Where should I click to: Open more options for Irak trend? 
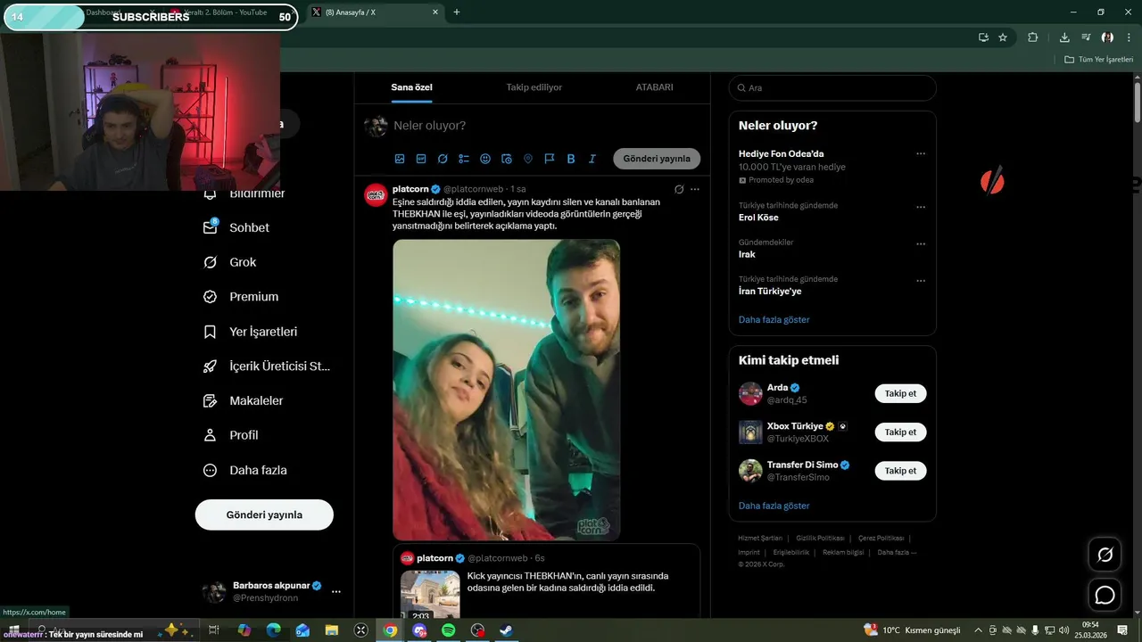(921, 243)
